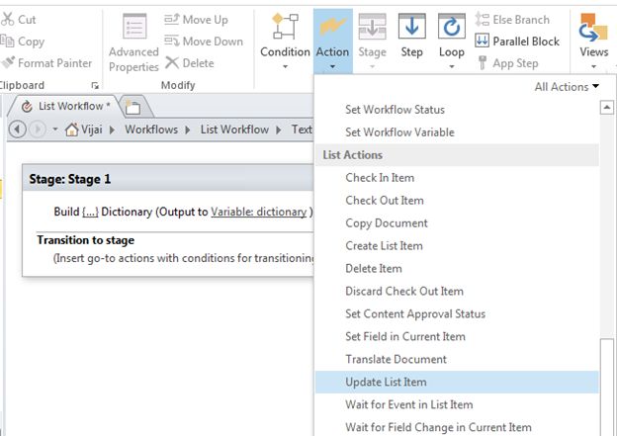The width and height of the screenshot is (617, 436).
Task: Click the Move Up icon
Action: [x=172, y=19]
